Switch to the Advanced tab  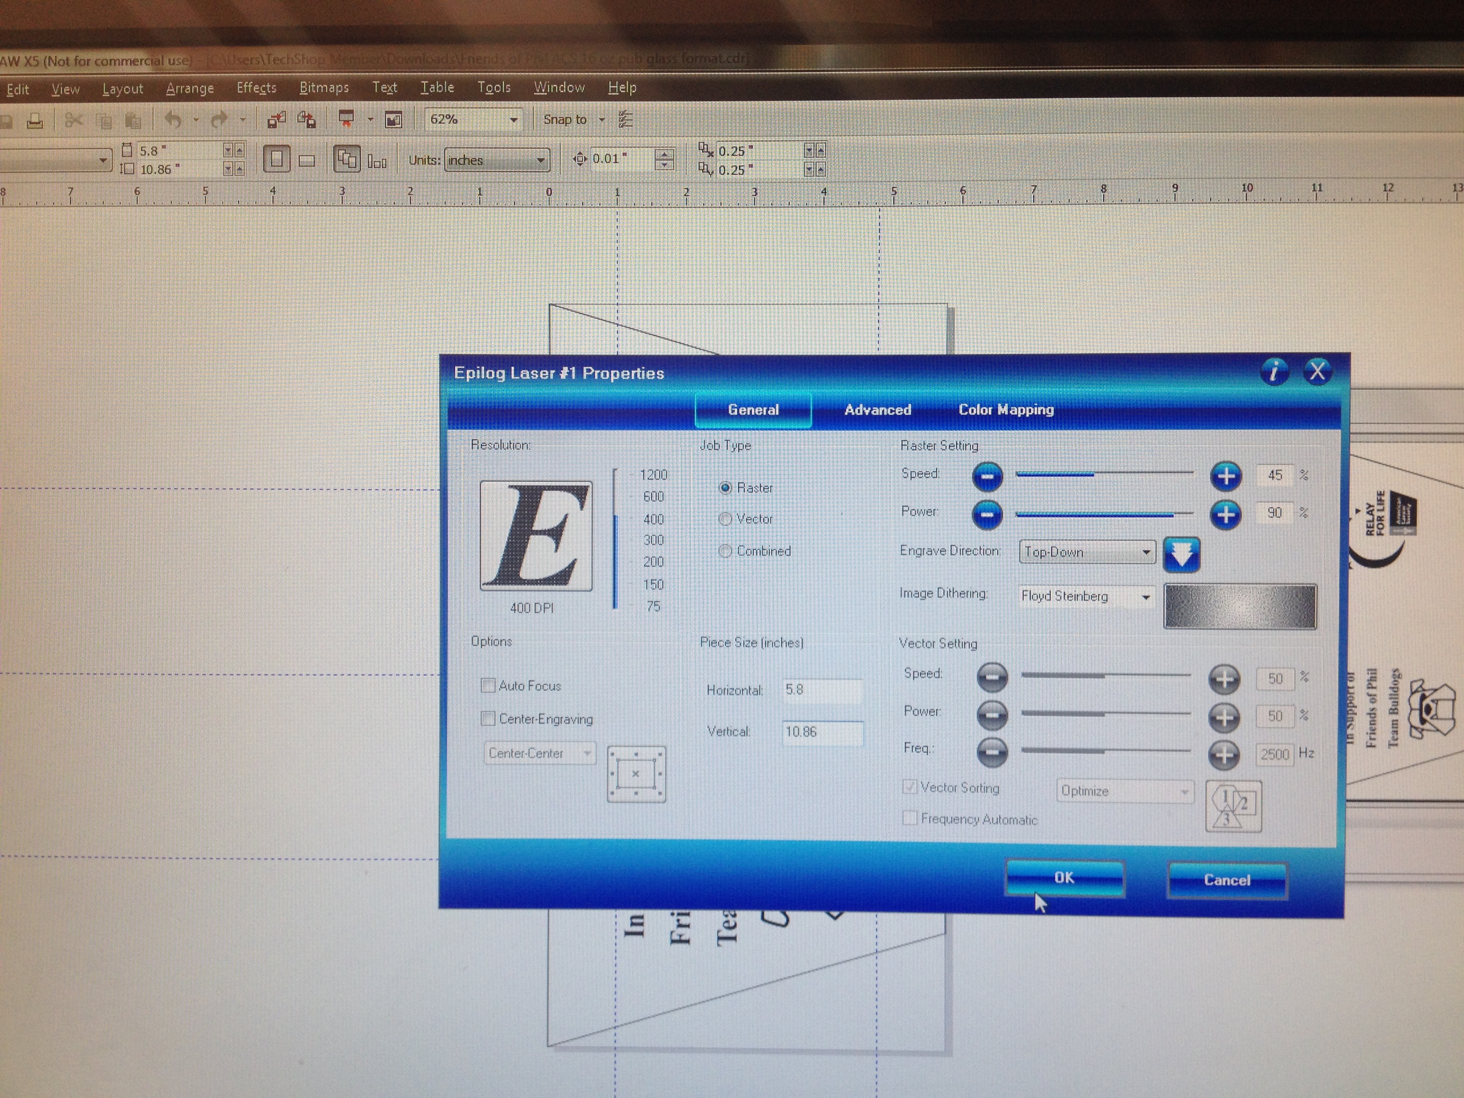(x=877, y=410)
